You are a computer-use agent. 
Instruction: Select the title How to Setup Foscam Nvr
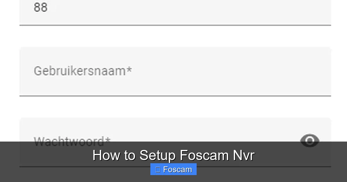[173, 155]
